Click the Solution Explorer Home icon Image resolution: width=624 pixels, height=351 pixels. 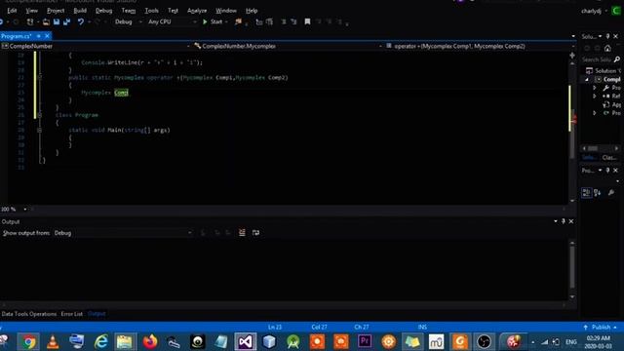607,48
